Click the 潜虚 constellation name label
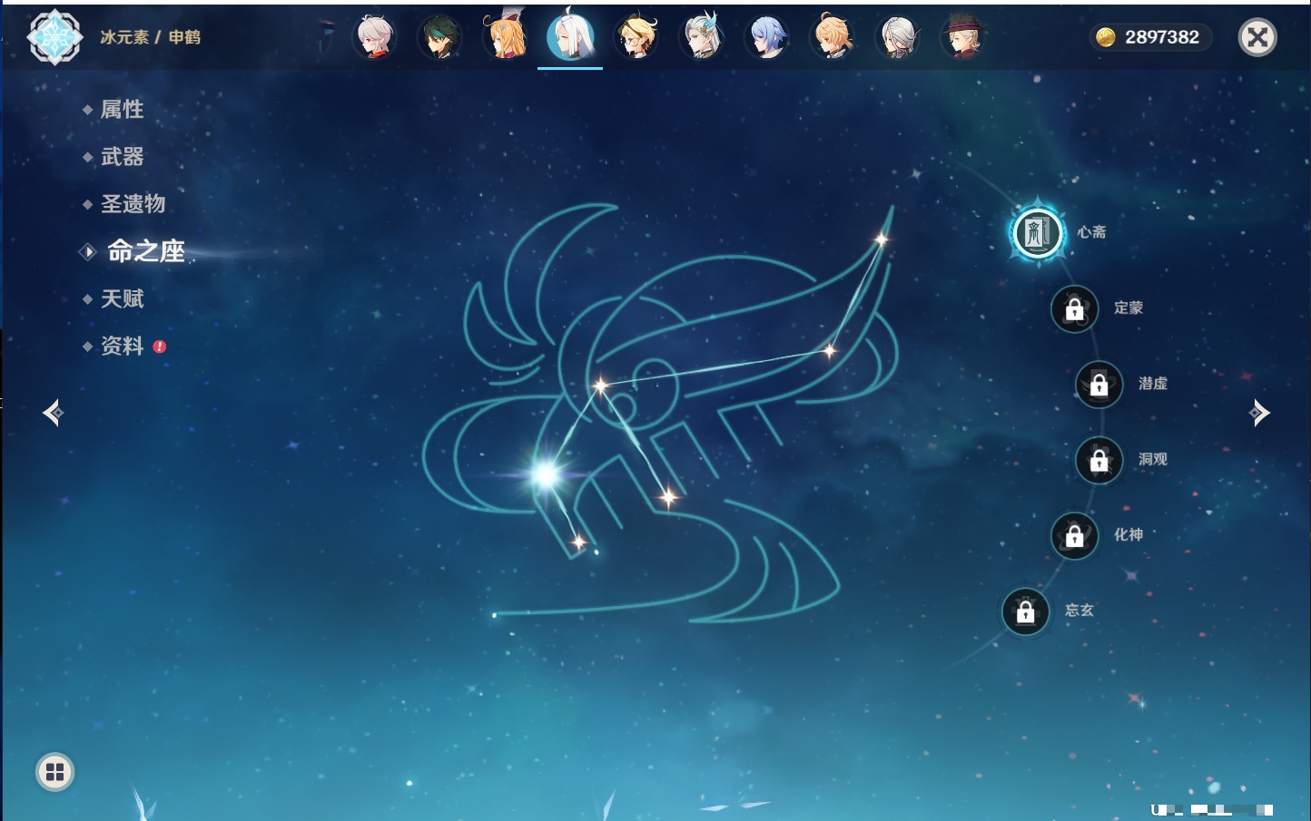This screenshot has height=821, width=1311. [x=1153, y=384]
